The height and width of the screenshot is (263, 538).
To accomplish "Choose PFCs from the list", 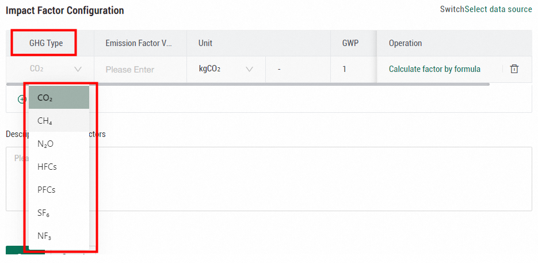I will coord(59,190).
